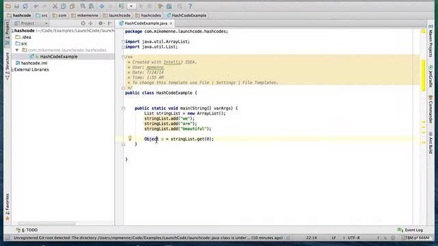Click the Help question mark icon
Screen dimensions: 438x246
tap(190, 6)
